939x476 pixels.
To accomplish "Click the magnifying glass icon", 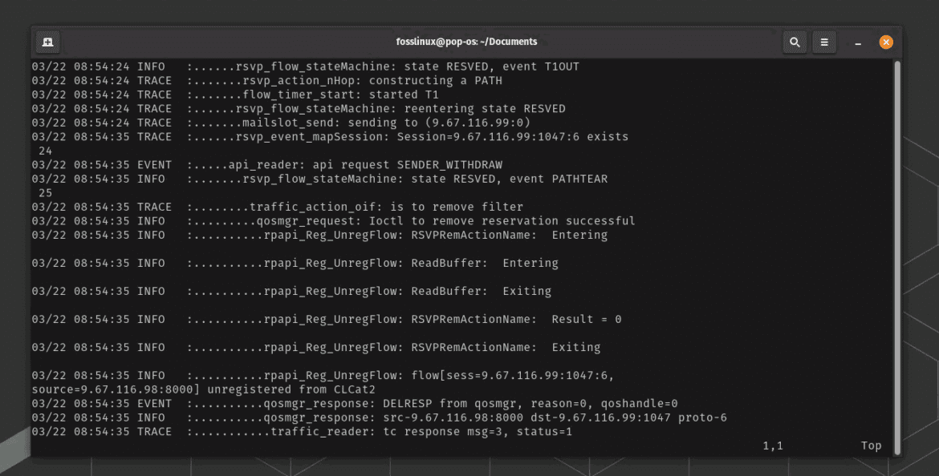I will (794, 42).
